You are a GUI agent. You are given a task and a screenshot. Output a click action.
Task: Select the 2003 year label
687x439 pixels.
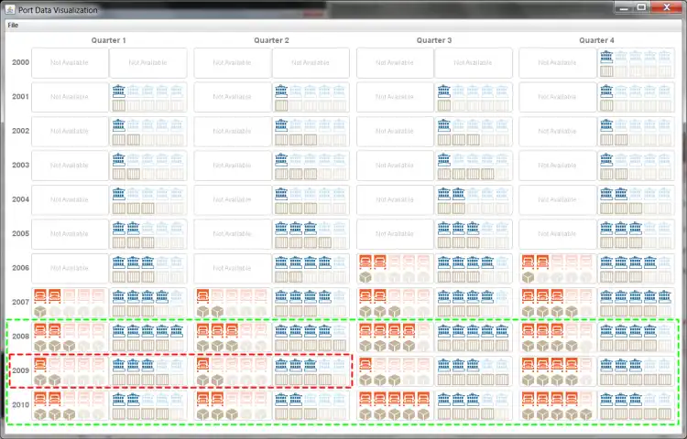tap(20, 165)
